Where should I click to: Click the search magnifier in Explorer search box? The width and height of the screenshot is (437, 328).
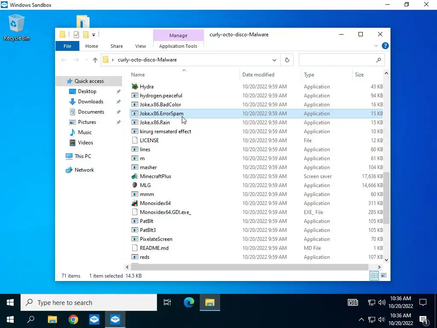pos(379,60)
